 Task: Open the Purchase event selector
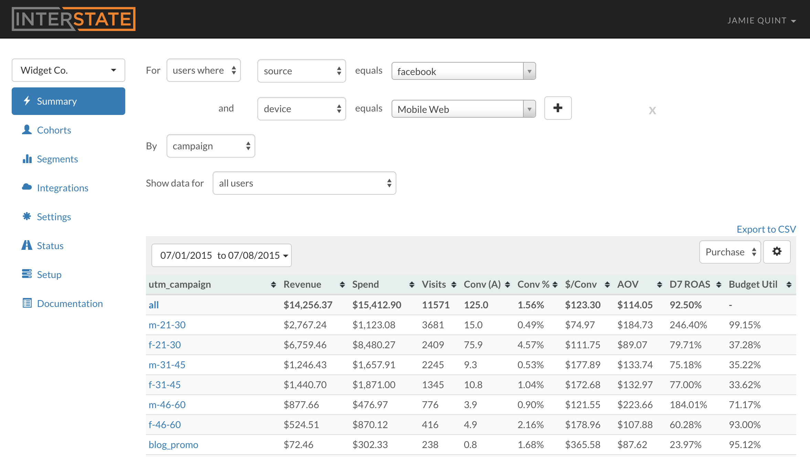(x=730, y=252)
